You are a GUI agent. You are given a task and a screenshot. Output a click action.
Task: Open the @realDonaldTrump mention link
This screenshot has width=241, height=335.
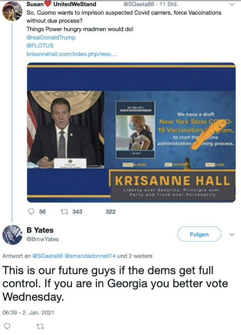[x=51, y=37]
